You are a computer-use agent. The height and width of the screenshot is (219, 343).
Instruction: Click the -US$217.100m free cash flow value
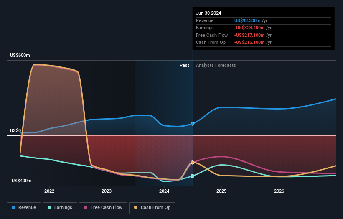249,35
